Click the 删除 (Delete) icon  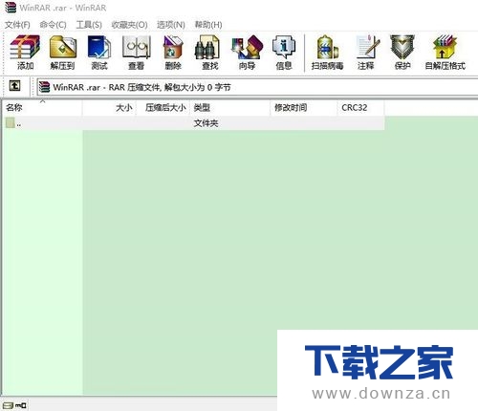click(x=173, y=53)
